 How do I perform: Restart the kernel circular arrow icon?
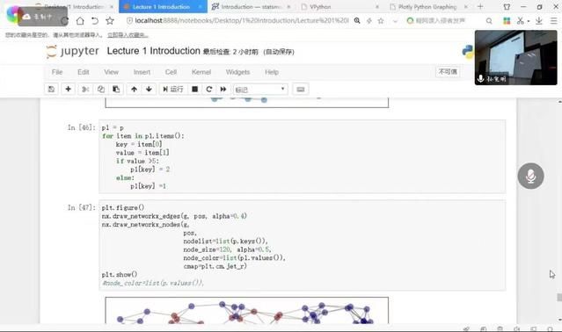209,89
